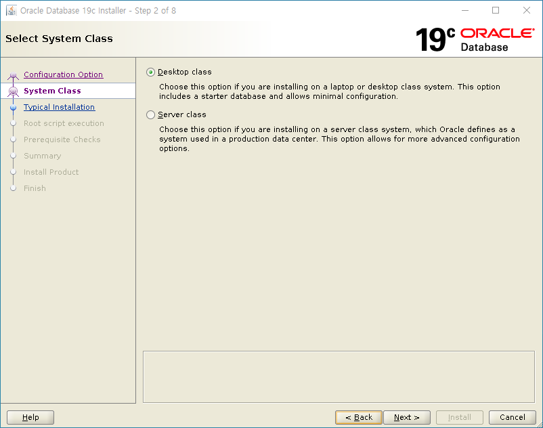Click the greyed Prerequisite Checks step
Viewport: 543px width, 428px height.
(62, 140)
